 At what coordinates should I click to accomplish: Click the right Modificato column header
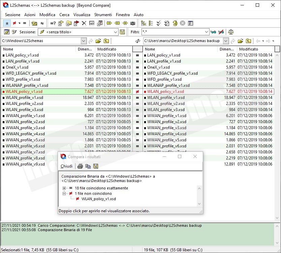[256, 49]
